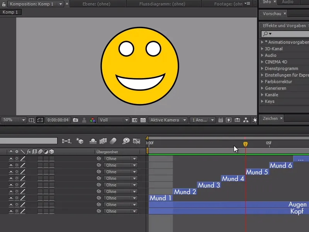
Task: Switch to the Audio tab
Action: click(289, 3)
